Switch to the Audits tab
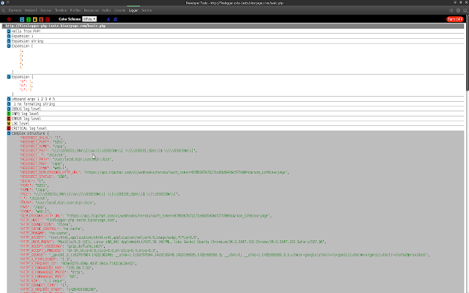Viewport: 469px width, 293px height. point(106,10)
